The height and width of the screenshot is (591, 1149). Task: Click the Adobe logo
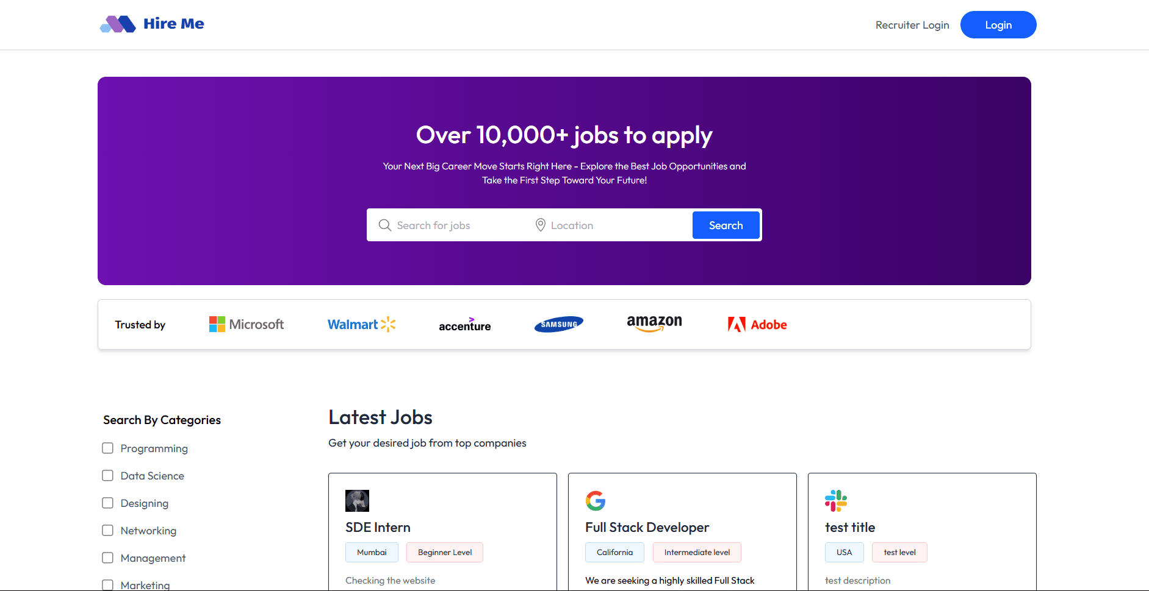pyautogui.click(x=757, y=324)
